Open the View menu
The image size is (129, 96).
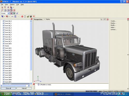pyautogui.click(x=6, y=5)
